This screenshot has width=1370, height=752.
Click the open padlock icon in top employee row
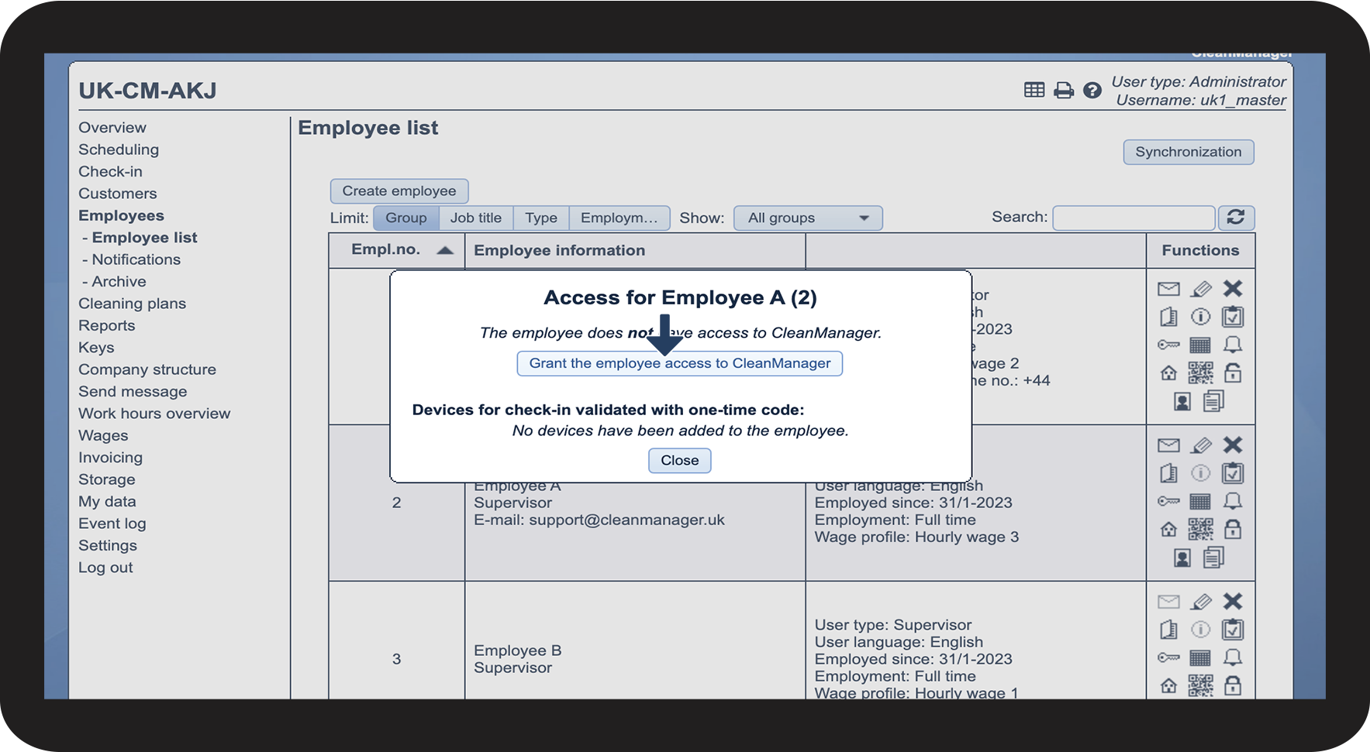[1233, 373]
